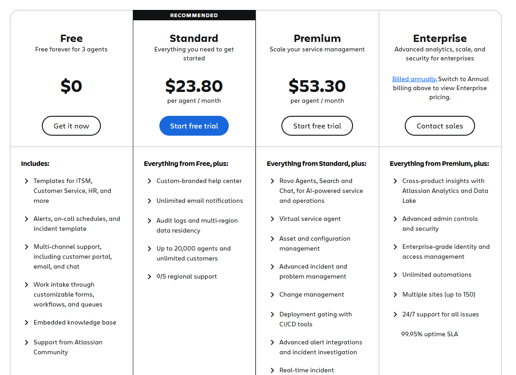
Task: Expand the Custom-branded help center chevron
Action: [x=149, y=181]
